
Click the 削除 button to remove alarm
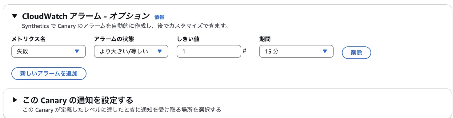point(356,53)
